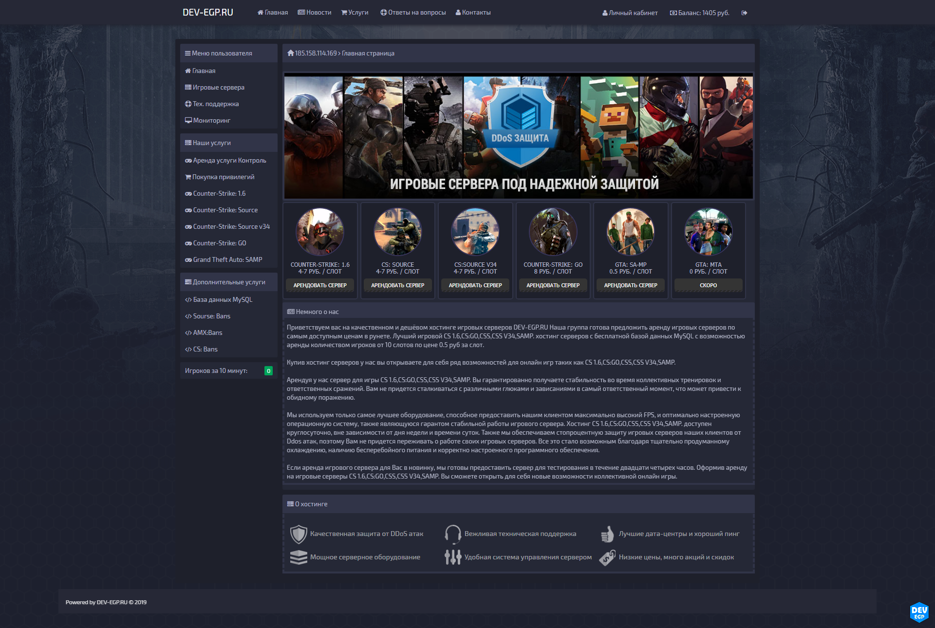
Task: Open Ответы на вопросы page
Action: click(x=413, y=13)
